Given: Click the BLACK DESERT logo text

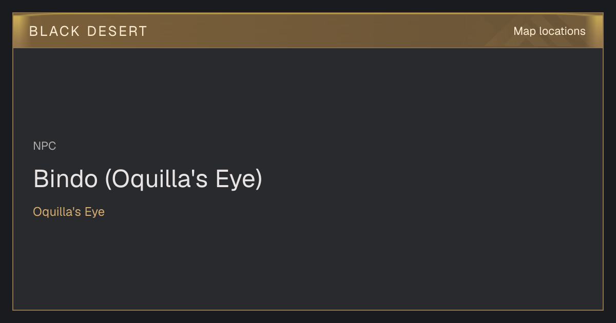Looking at the screenshot, I should (x=88, y=31).
